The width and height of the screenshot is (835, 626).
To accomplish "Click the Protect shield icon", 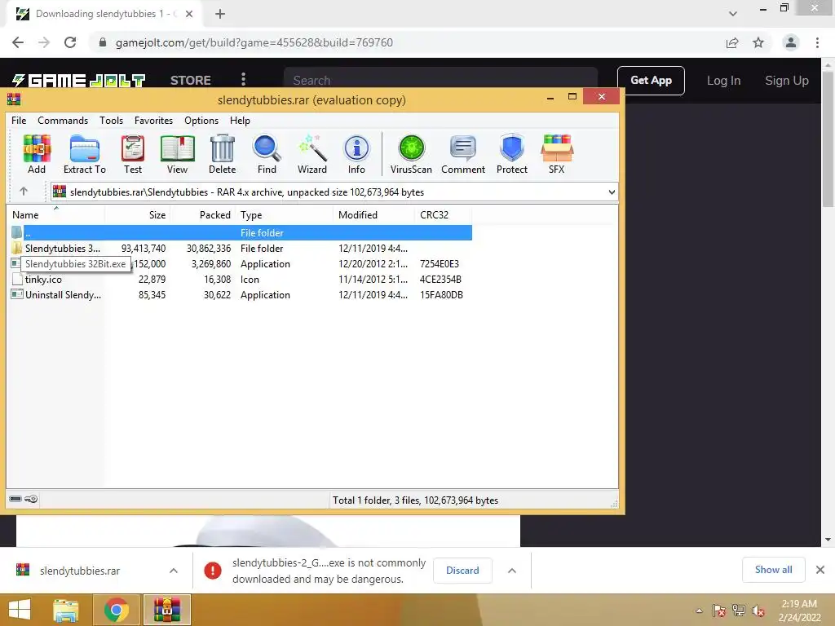I will pyautogui.click(x=512, y=154).
